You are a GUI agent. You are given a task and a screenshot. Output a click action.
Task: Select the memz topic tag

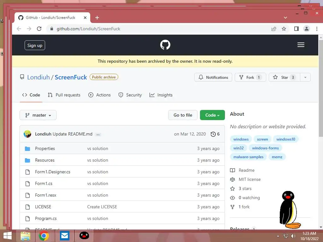tap(277, 157)
